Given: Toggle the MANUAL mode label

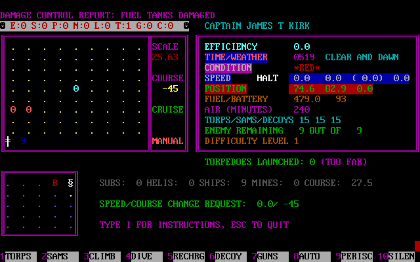Looking at the screenshot, I should (x=167, y=141).
